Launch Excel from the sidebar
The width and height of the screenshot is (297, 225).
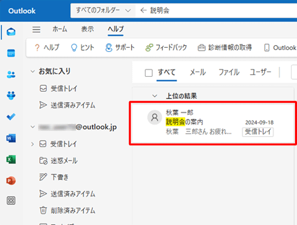11,160
